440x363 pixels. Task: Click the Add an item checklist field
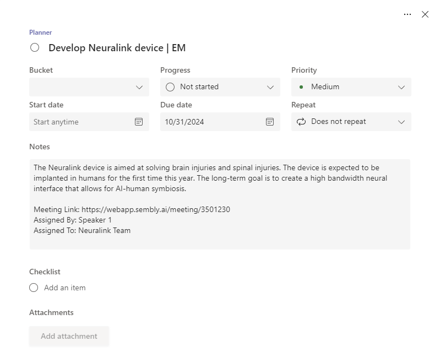click(x=65, y=288)
